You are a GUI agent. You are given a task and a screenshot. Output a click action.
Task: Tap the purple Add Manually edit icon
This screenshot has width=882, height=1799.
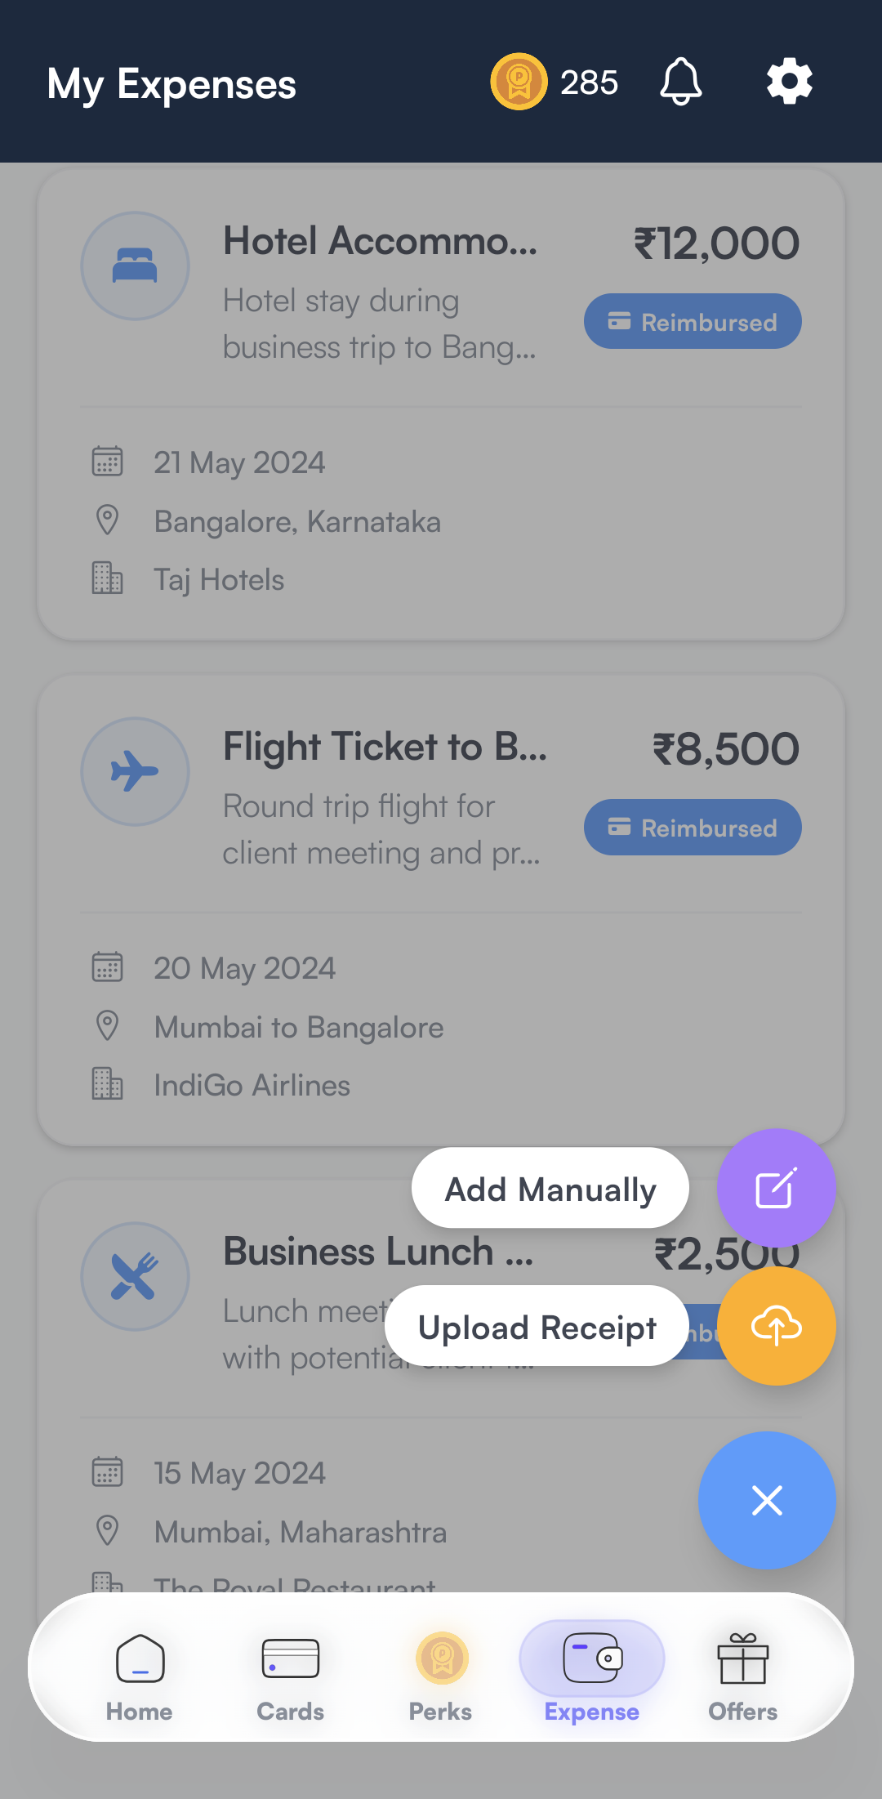point(776,1188)
